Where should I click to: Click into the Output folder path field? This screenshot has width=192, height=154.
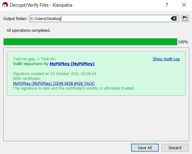[104, 18]
